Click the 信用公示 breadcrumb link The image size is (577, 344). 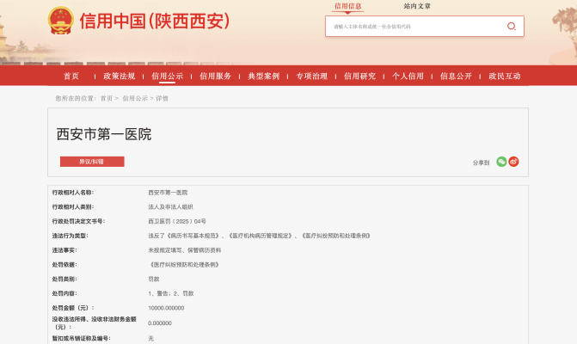(x=135, y=98)
